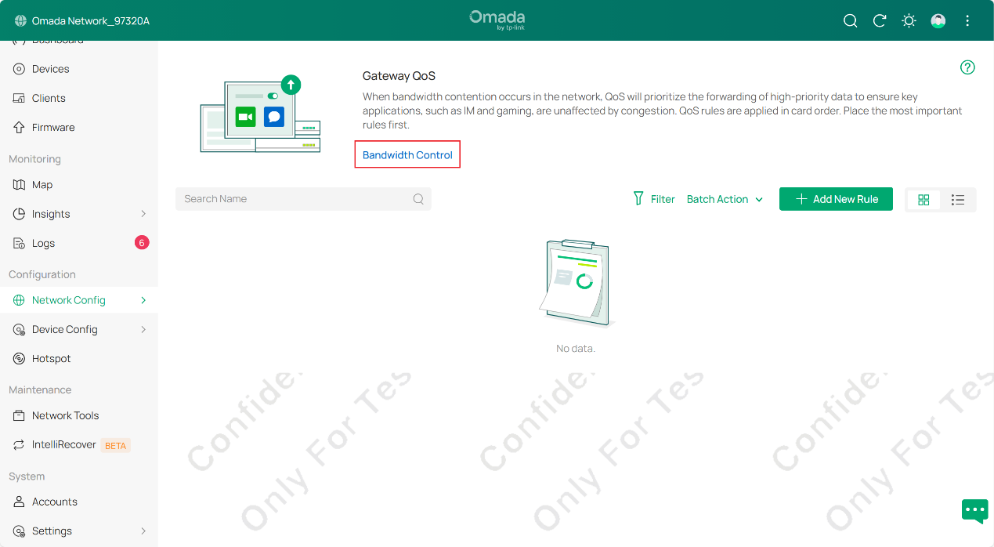994x547 pixels.
Task: Open Logs showing 6 notifications
Action: 43,243
